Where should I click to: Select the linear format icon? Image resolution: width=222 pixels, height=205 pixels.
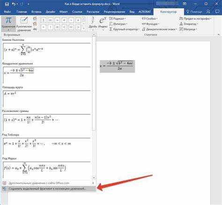pos(35,24)
